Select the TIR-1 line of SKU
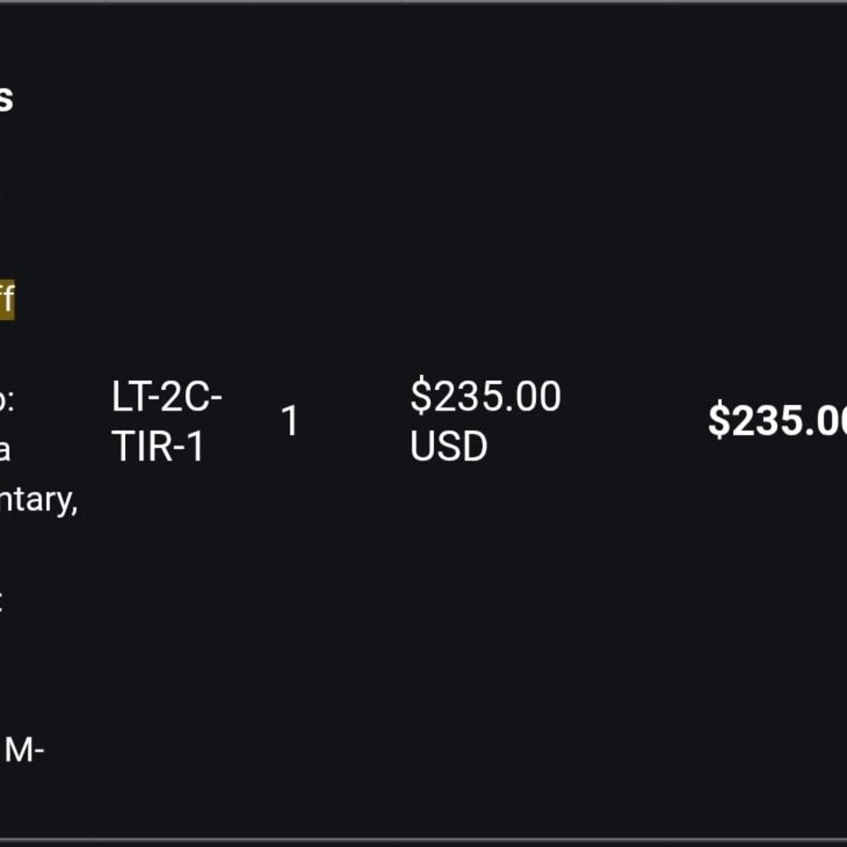 157,446
